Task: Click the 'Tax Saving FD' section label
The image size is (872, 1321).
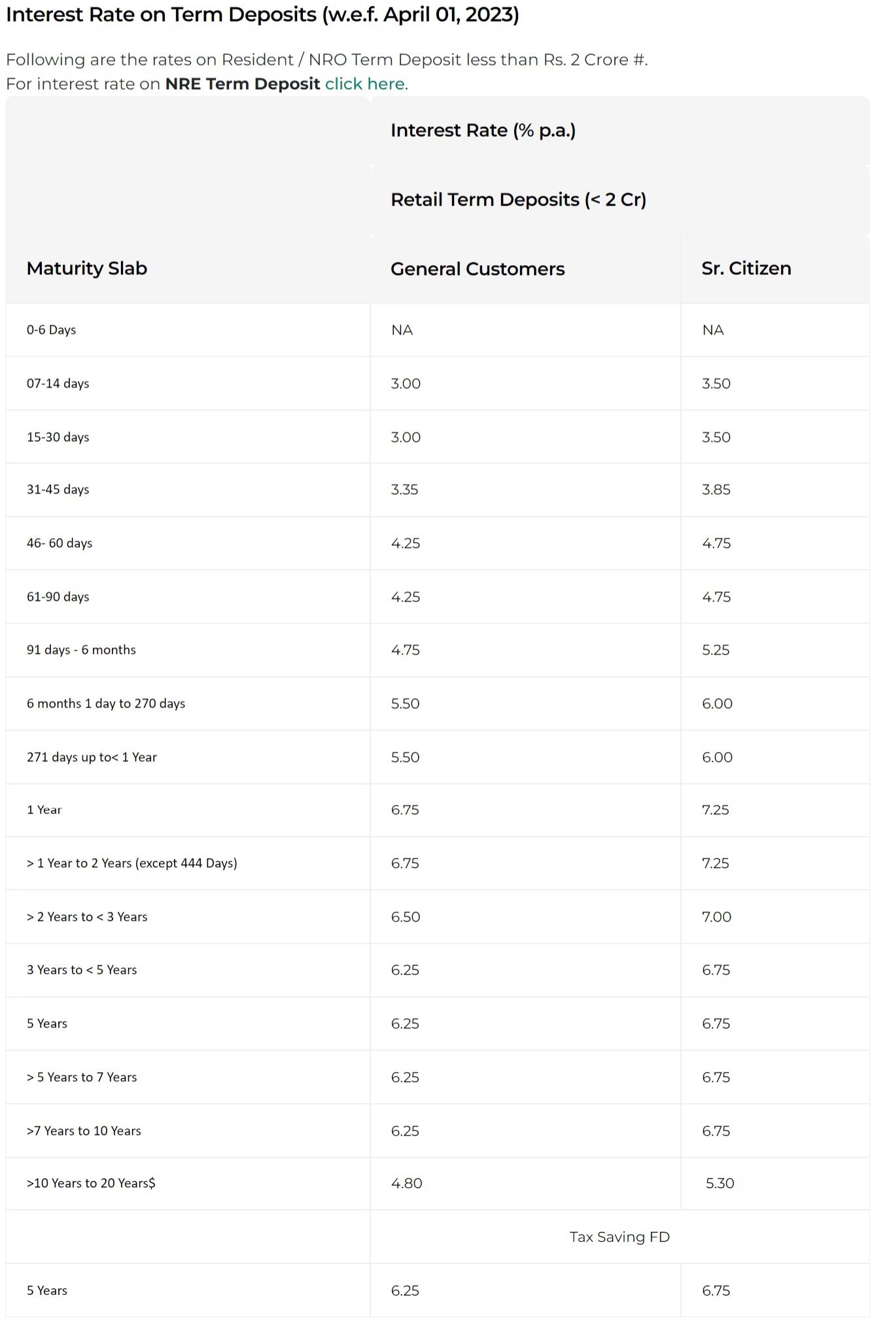Action: [619, 1237]
